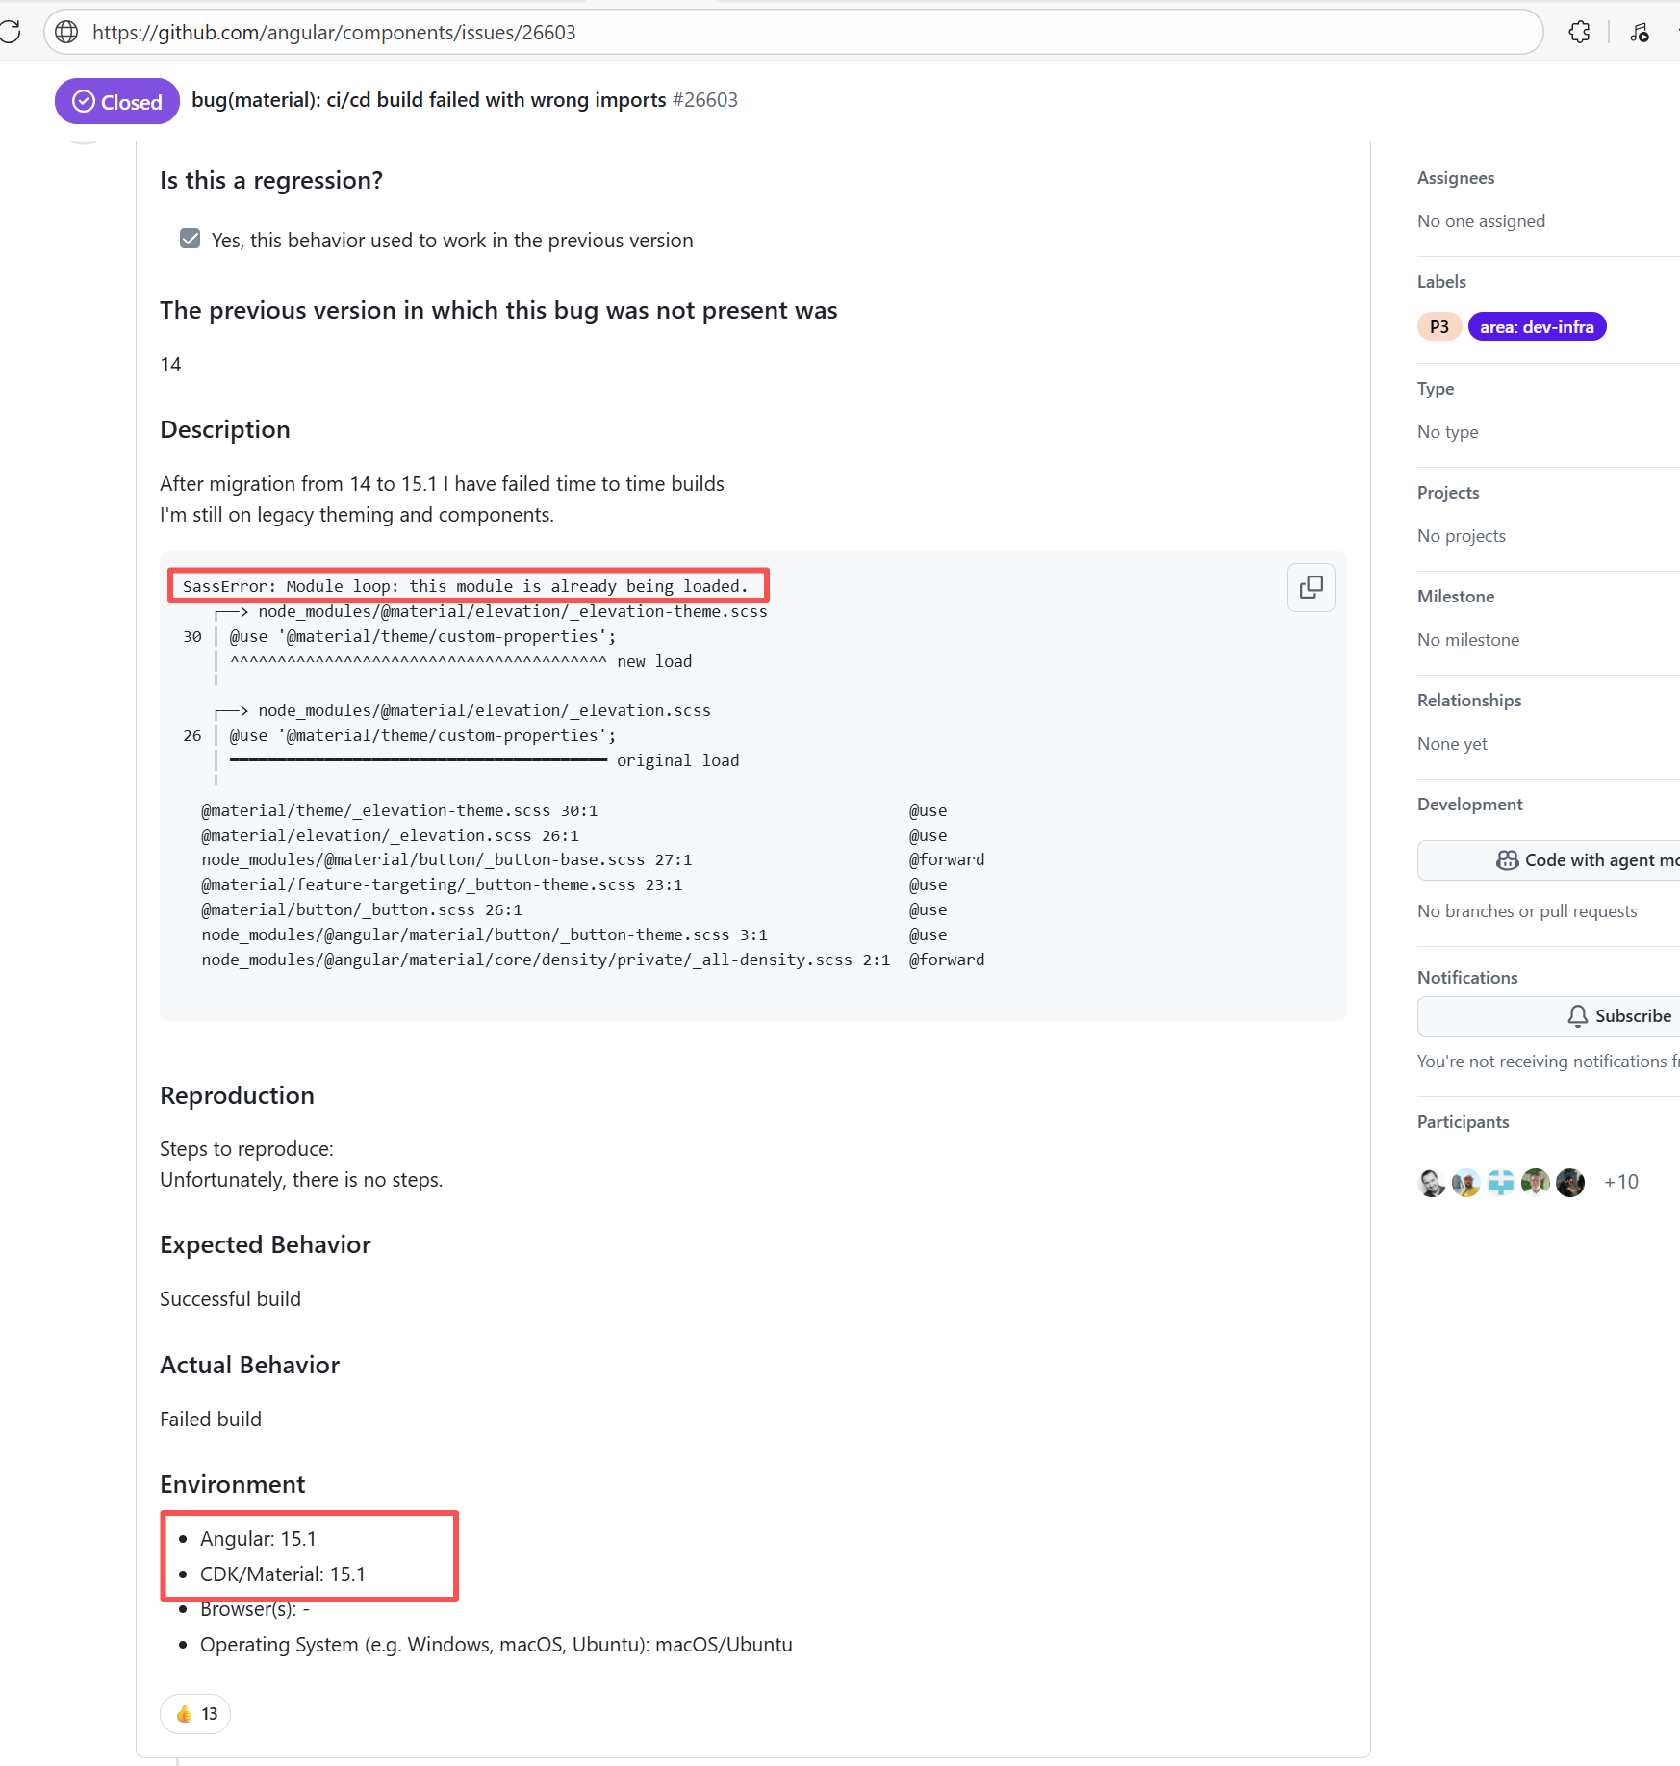Screen dimensions: 1680x1766
Task: Toggle the regression checkbox
Action: (191, 239)
